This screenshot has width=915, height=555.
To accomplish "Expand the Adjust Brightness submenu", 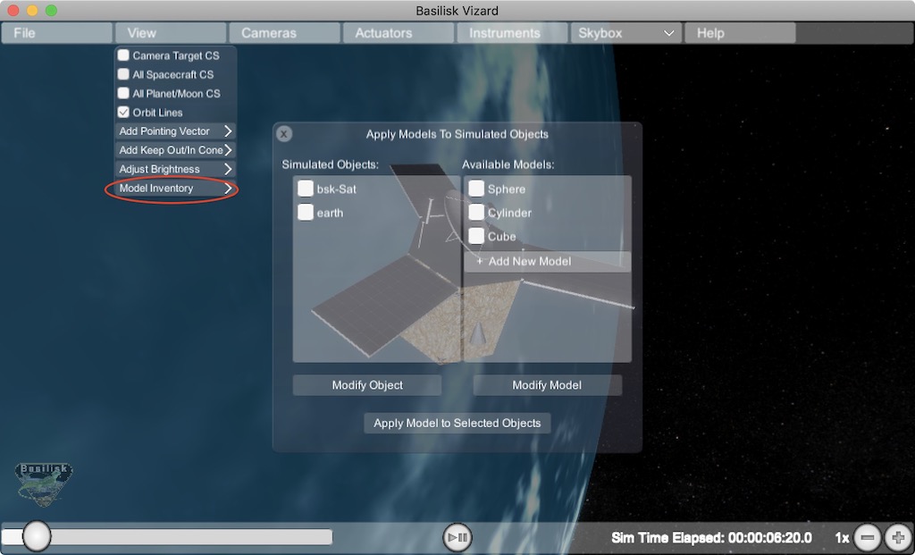I will [175, 169].
